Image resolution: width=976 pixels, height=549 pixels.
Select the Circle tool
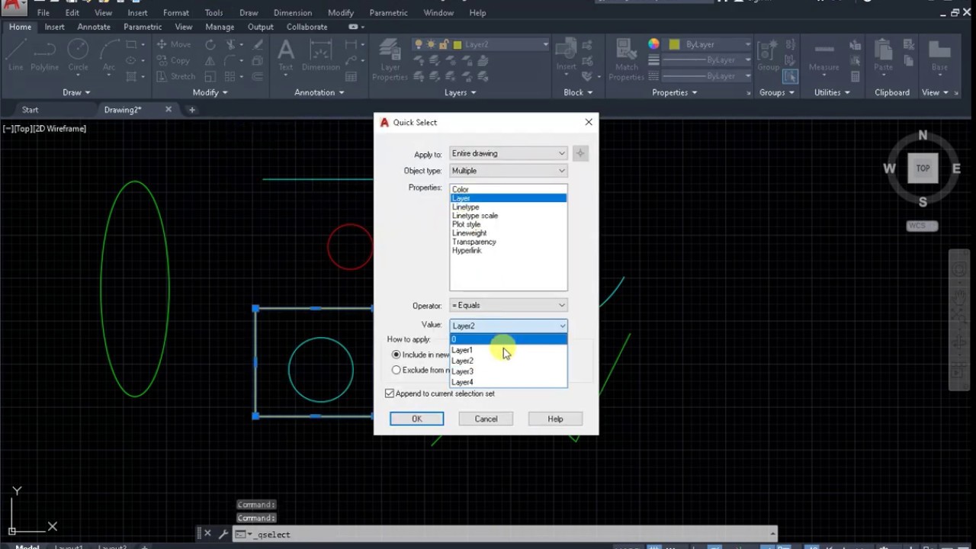[x=78, y=56]
